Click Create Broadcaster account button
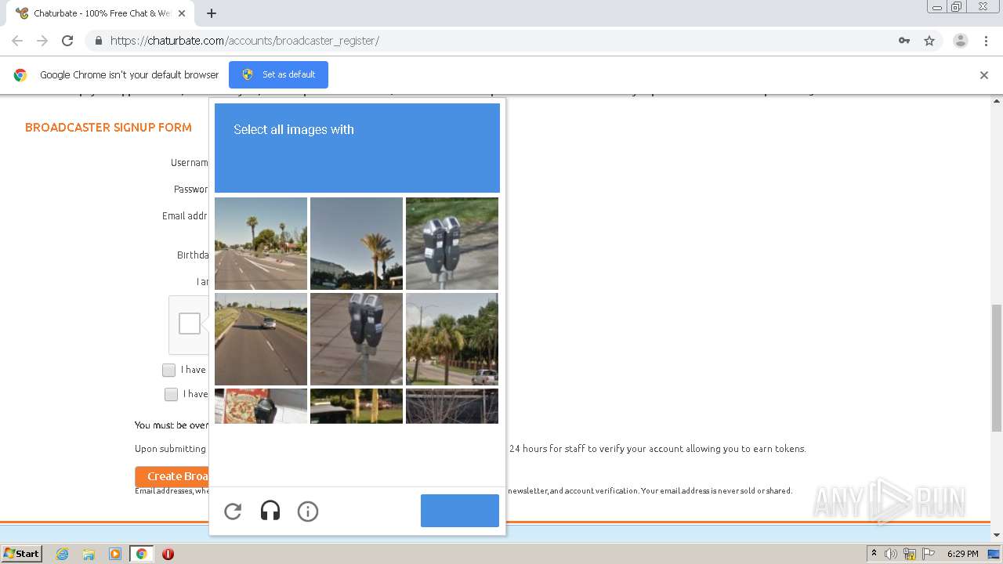This screenshot has height=564, width=1003. click(172, 476)
